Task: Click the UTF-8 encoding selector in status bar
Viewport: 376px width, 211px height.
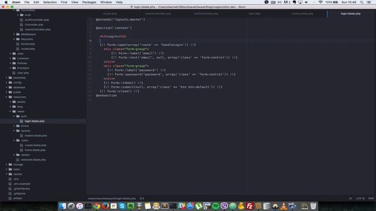Action: click(x=360, y=198)
